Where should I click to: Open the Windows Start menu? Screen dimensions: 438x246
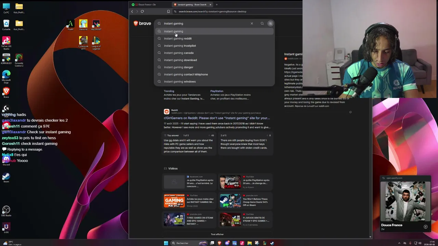166,243
